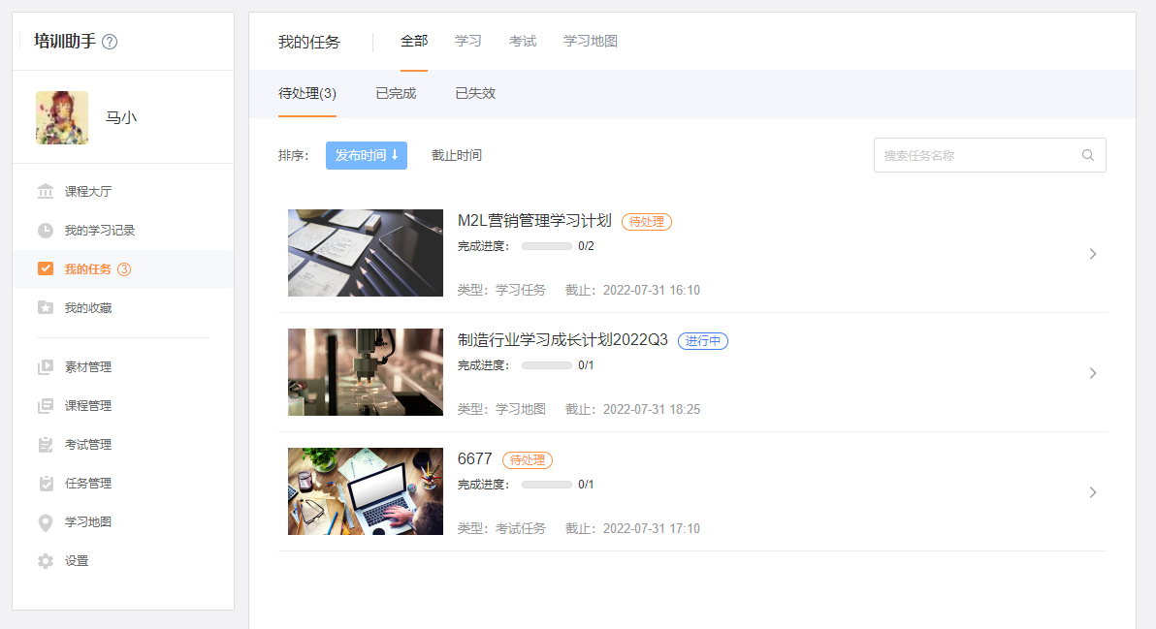The height and width of the screenshot is (629, 1156).
Task: Click the progress bar of 6677 task
Action: [x=546, y=485]
